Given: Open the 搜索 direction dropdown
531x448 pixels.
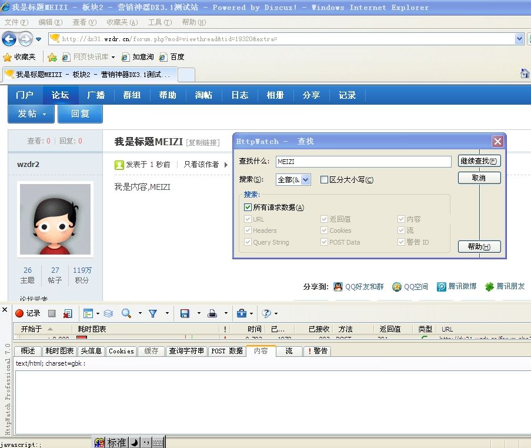Looking at the screenshot, I should [x=305, y=180].
